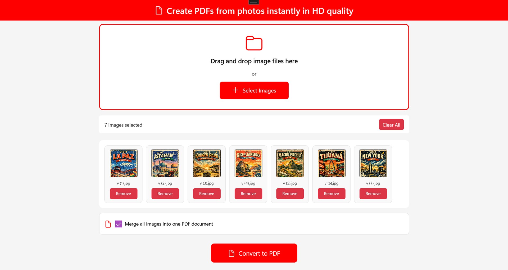Click Select Images button
Screen dimensions: 508x270
click(254, 91)
